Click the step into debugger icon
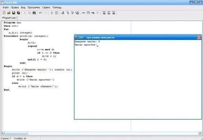 click(x=68, y=13)
